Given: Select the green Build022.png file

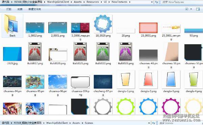Looking at the screenshot, I should (103, 53).
